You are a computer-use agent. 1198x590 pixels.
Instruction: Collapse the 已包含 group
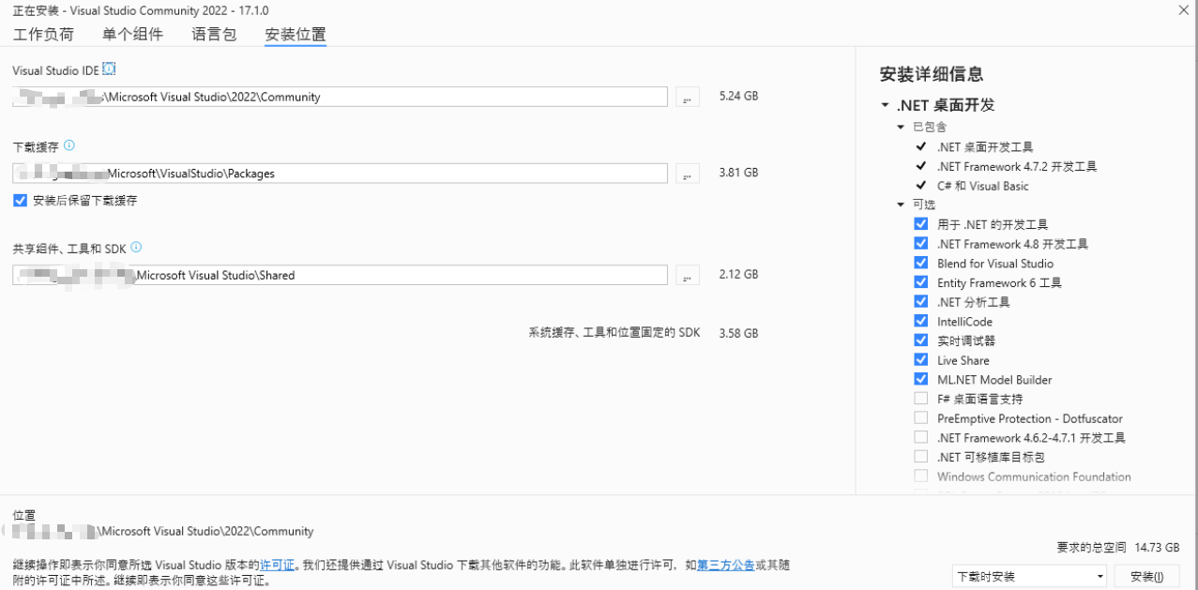(x=901, y=127)
